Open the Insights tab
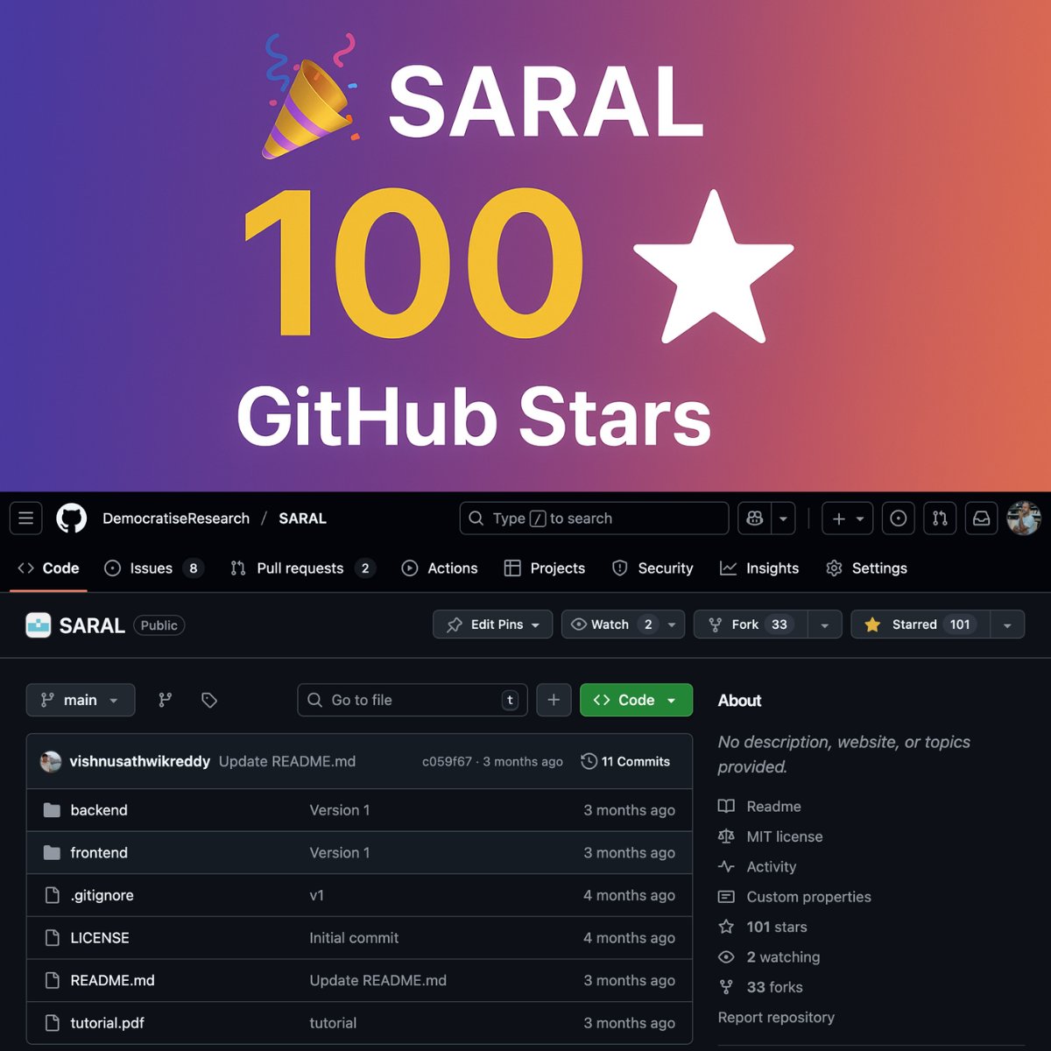The width and height of the screenshot is (1051, 1051). pyautogui.click(x=759, y=568)
